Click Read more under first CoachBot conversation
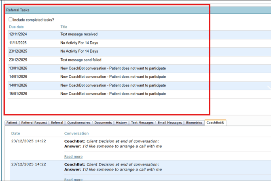The image size is (271, 181). (x=73, y=157)
